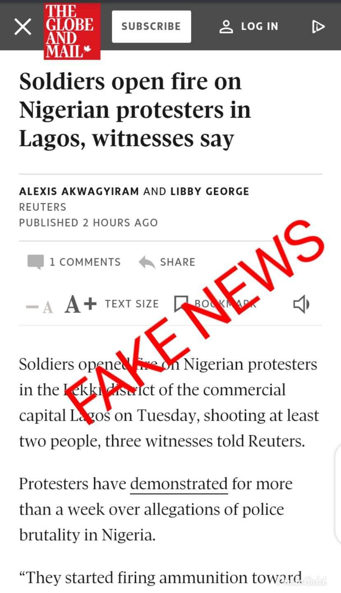
Task: Follow the underlined 'demonstrated' link
Action: tap(179, 483)
